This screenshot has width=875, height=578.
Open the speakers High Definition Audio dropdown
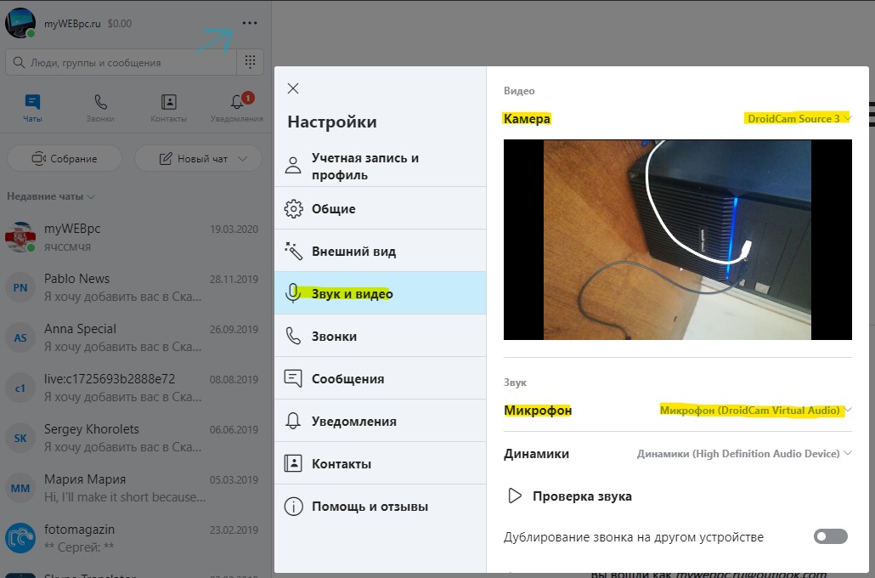tap(744, 454)
